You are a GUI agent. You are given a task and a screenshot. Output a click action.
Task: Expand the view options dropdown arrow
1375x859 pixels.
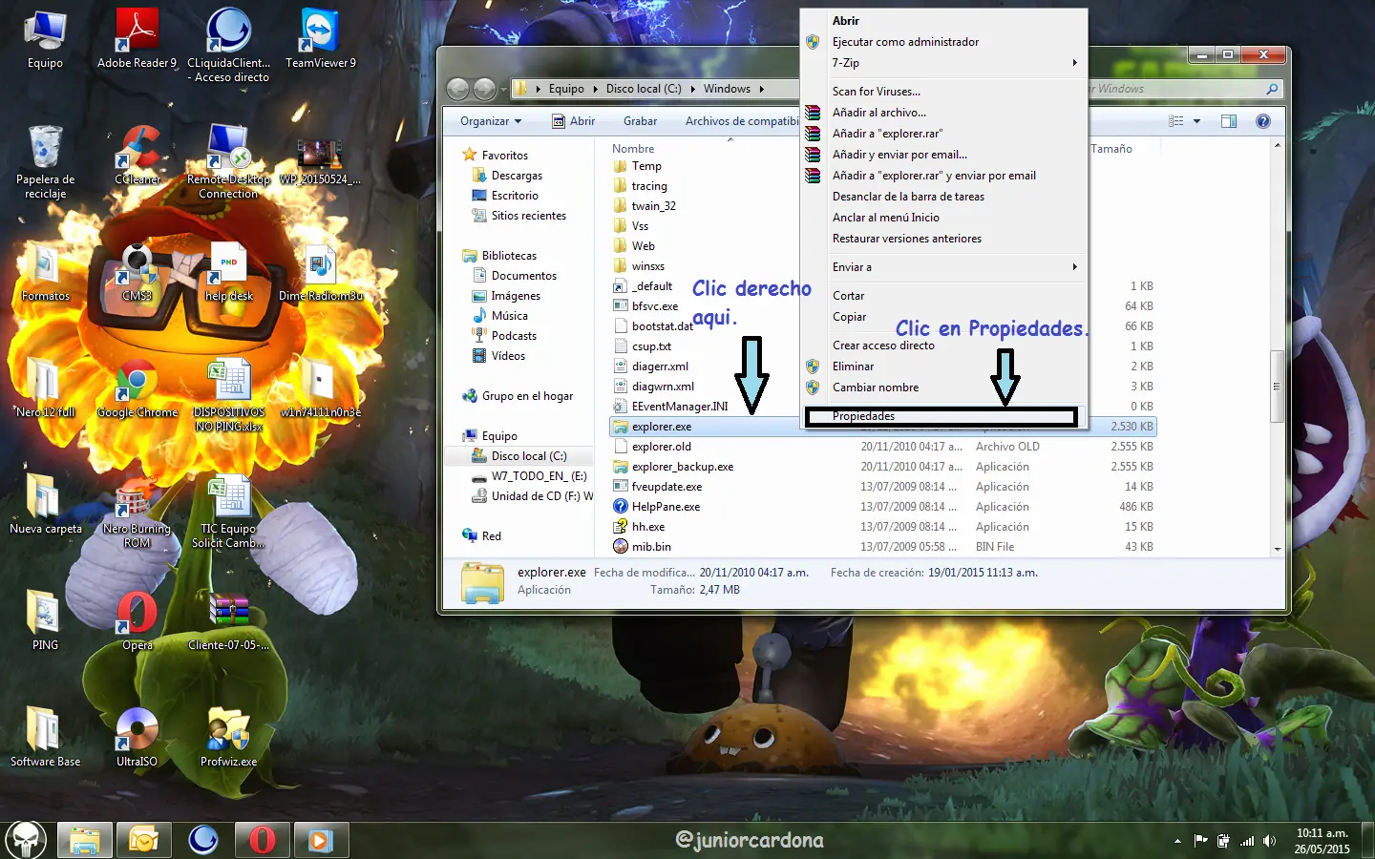point(1196,121)
